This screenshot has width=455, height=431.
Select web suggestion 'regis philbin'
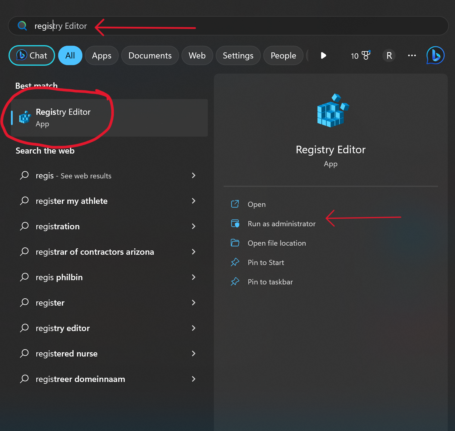pos(109,277)
